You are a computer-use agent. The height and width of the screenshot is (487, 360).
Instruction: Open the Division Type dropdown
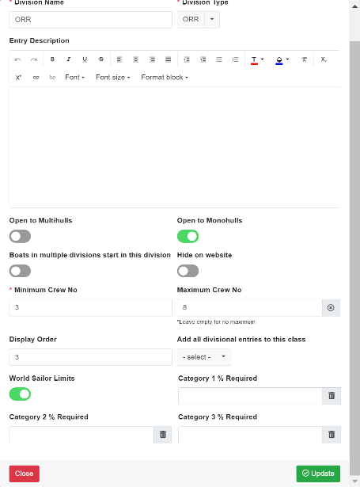[212, 20]
